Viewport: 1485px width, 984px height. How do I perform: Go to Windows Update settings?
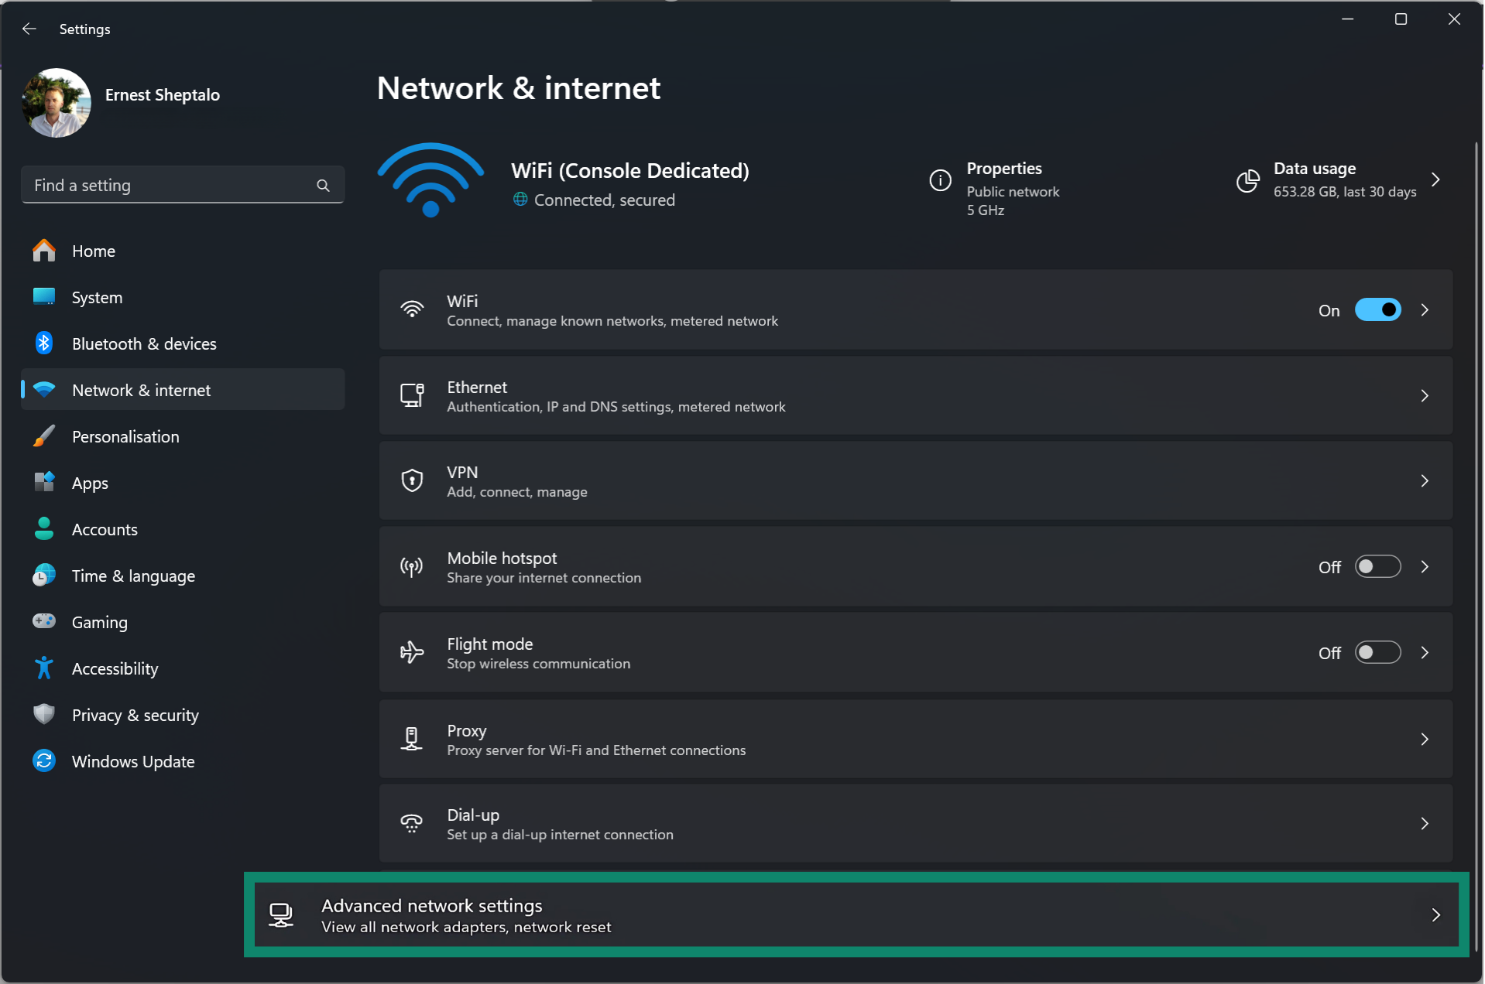tap(132, 761)
